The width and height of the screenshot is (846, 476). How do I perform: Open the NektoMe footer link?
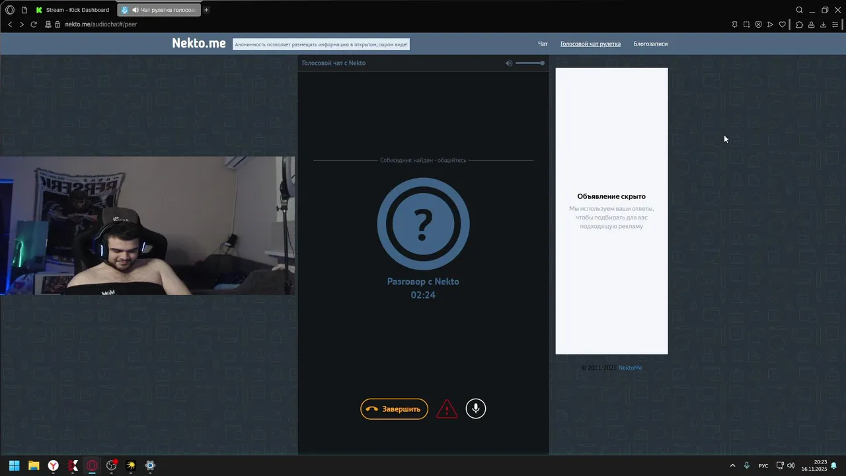point(630,368)
